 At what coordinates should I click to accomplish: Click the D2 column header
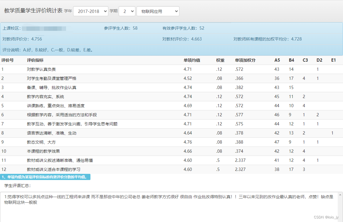point(320,60)
